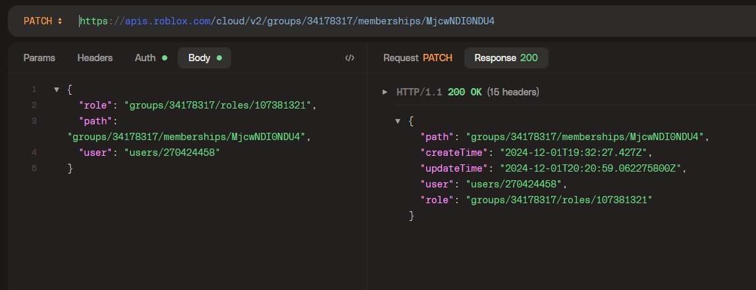
Task: Open the PATCH HTTP method dropdown
Action: (x=43, y=21)
